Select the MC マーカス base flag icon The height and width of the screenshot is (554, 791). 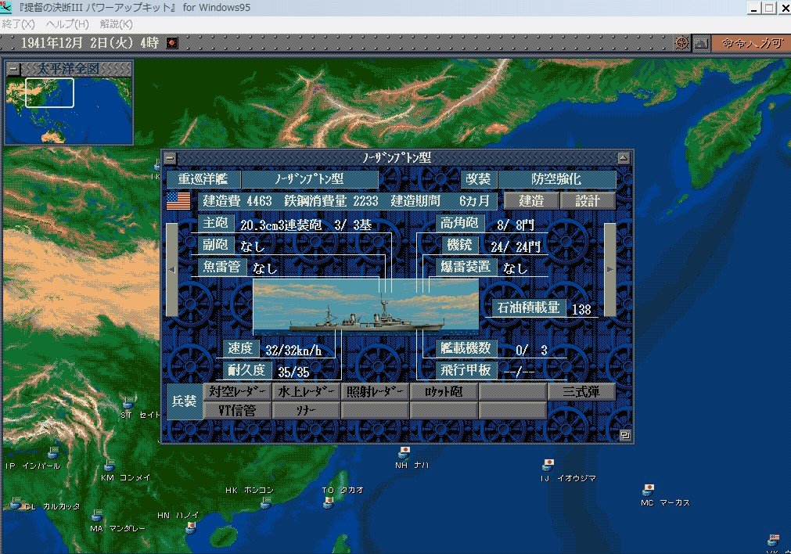click(x=649, y=489)
